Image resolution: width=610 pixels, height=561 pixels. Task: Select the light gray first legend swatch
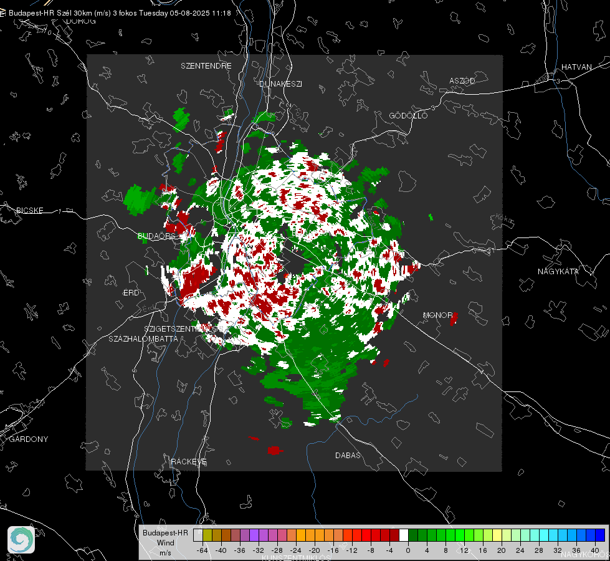click(198, 535)
